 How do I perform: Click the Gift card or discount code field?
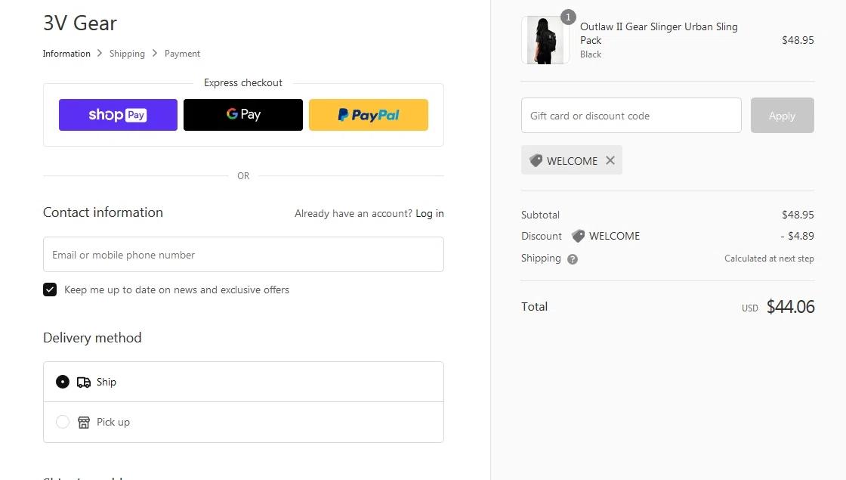click(x=631, y=116)
